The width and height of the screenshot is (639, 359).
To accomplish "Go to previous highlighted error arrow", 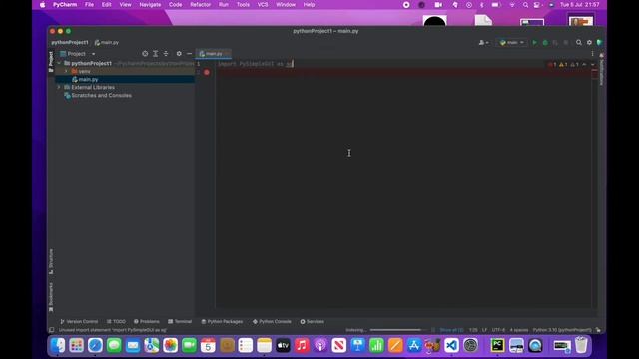I will (584, 64).
